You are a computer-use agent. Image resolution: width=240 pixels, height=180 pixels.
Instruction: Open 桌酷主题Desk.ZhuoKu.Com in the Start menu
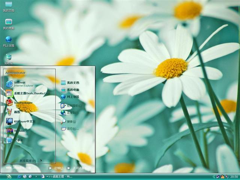(27, 93)
